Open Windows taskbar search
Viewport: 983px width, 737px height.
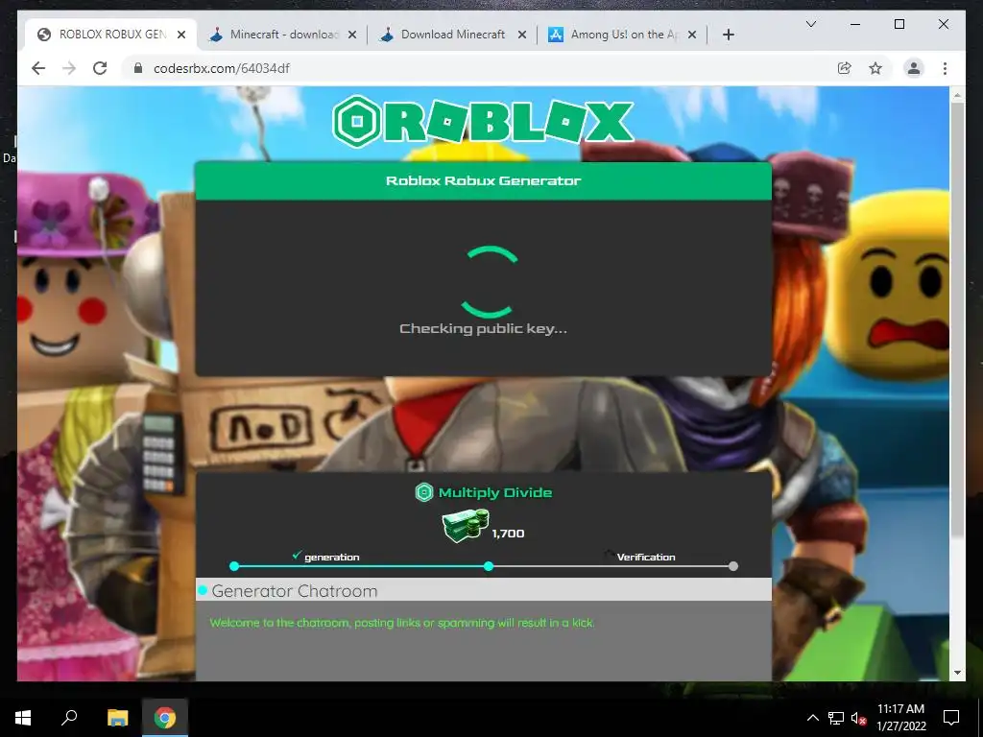69,718
